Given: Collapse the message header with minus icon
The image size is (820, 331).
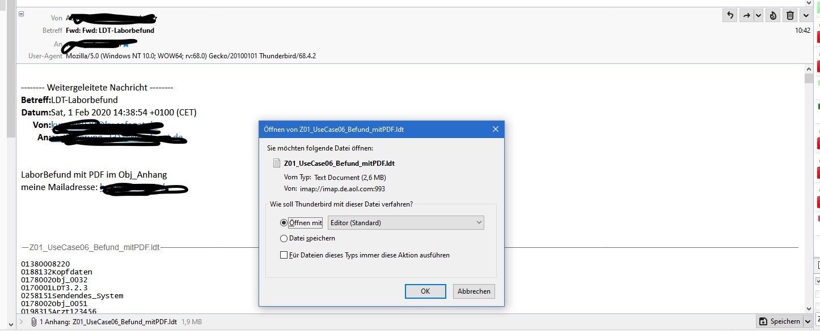Looking at the screenshot, I should pos(21,14).
